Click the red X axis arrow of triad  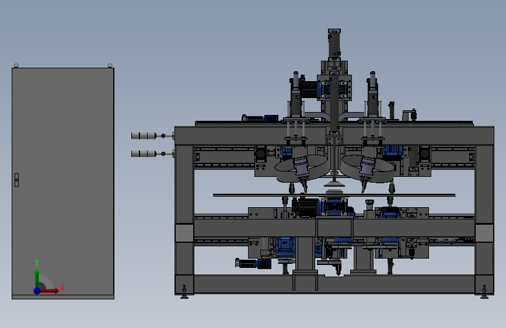[50, 291]
